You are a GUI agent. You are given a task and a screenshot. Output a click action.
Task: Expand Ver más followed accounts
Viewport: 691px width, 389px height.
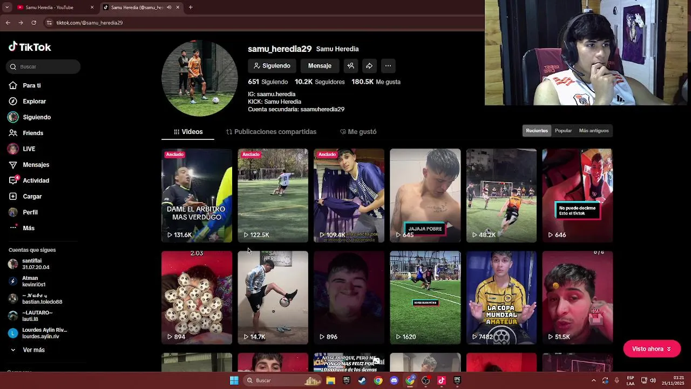point(27,350)
